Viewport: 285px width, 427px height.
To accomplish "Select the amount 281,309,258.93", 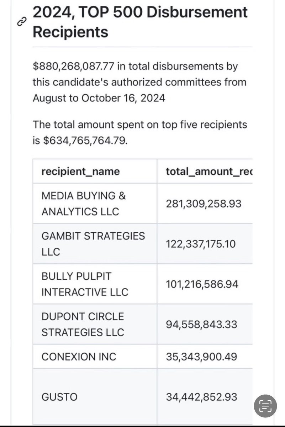I will 204,204.
